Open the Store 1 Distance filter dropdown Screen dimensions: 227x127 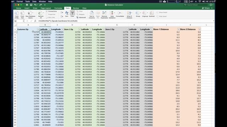(x=178, y=29)
